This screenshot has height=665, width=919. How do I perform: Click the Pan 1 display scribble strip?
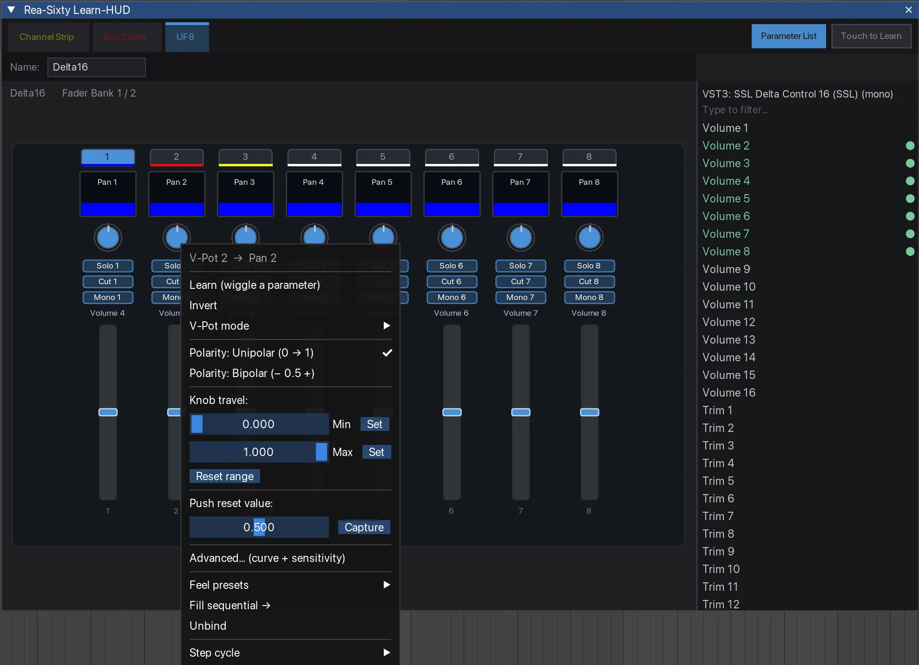tap(108, 194)
